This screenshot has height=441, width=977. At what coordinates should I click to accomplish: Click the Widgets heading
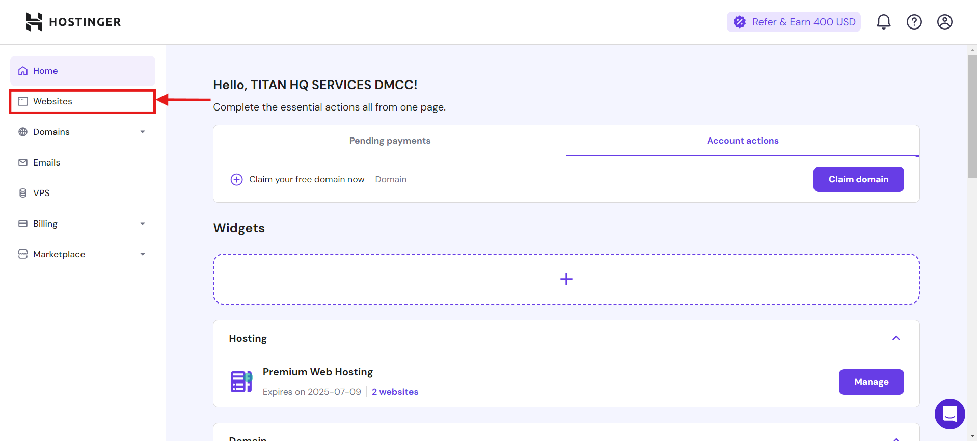coord(239,228)
